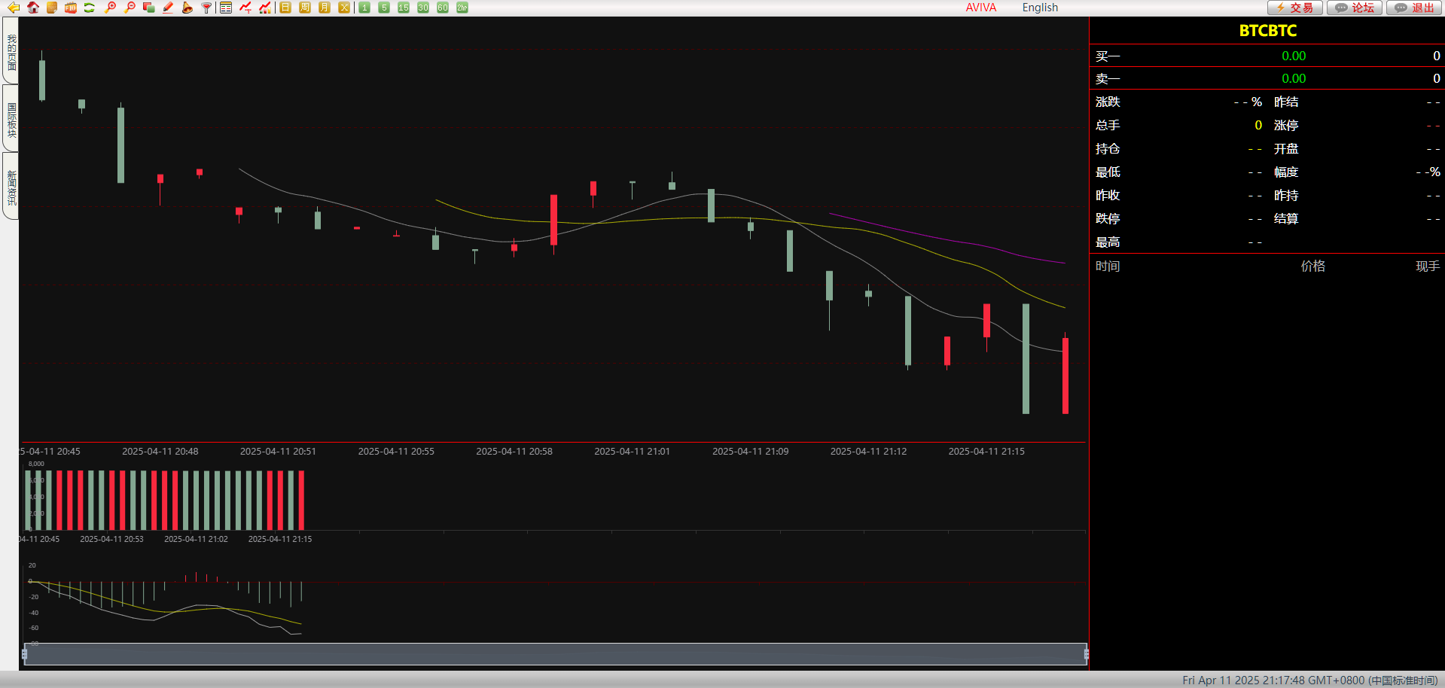Select the red pencil drawing tool
This screenshot has height=688, width=1445.
[168, 8]
